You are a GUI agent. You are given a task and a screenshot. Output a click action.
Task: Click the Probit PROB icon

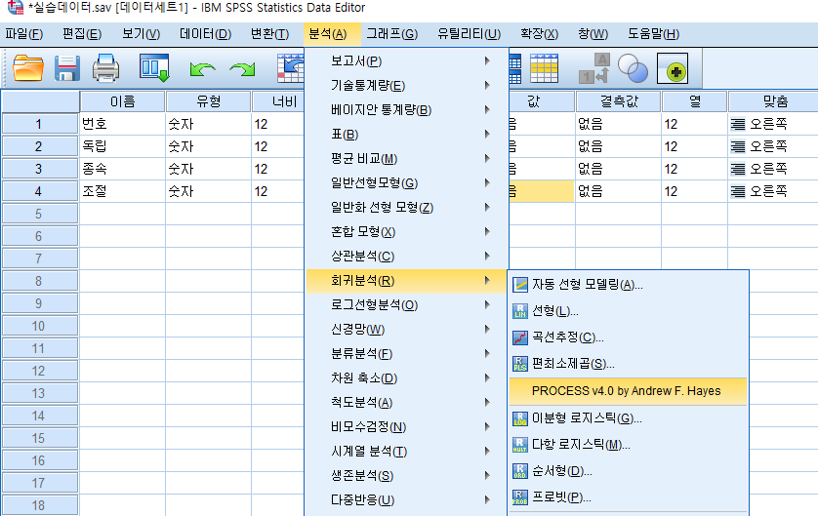520,497
